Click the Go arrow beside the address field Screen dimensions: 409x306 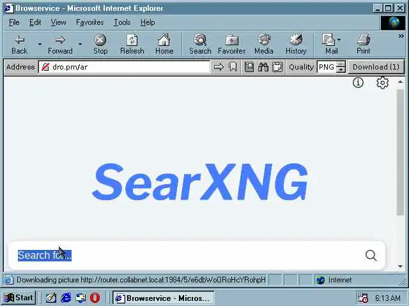coord(219,67)
